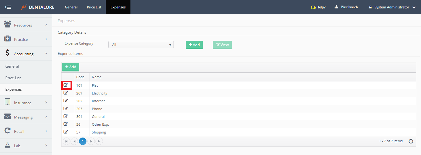The height and width of the screenshot is (155, 421).
Task: Open General under Accounting sidebar
Action: tap(12, 66)
